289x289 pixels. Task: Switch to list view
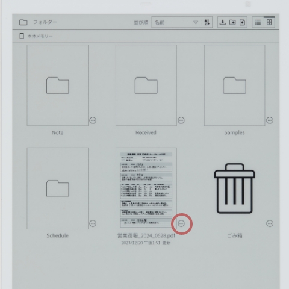click(258, 22)
